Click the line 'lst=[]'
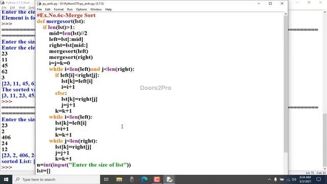This screenshot has width=327, height=184. coord(43,171)
